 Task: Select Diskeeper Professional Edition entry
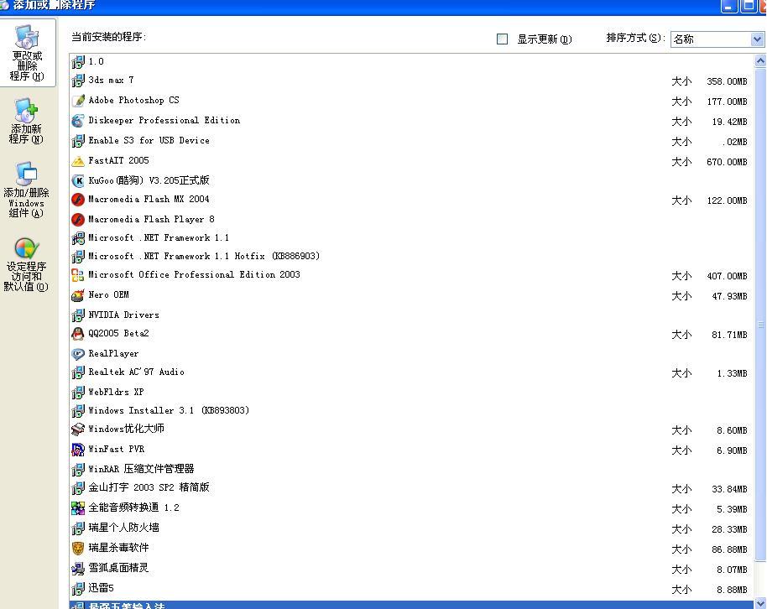[x=411, y=121]
